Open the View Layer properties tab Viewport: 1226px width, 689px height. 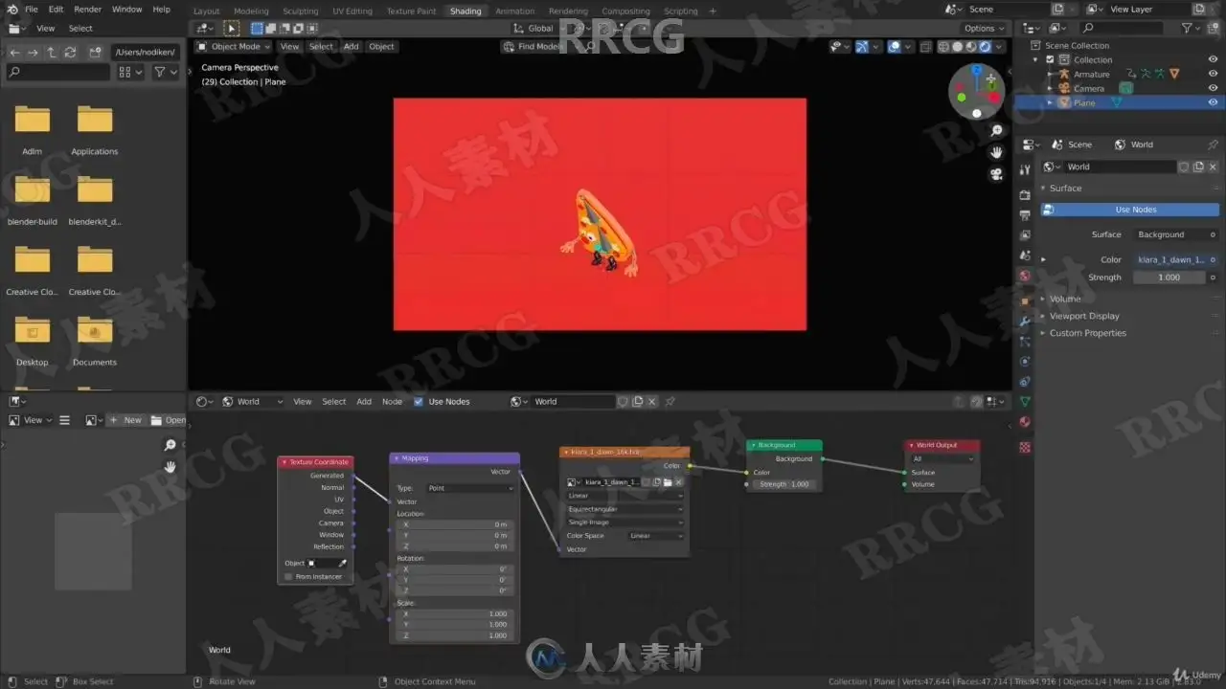1025,234
